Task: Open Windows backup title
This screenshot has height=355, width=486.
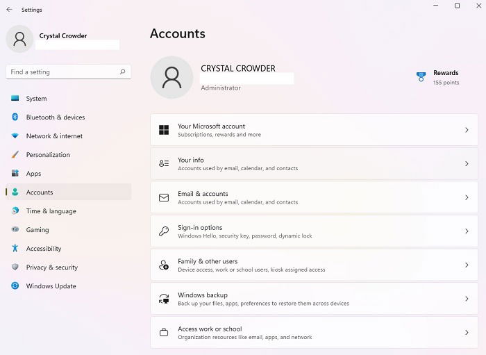Action: pos(203,295)
